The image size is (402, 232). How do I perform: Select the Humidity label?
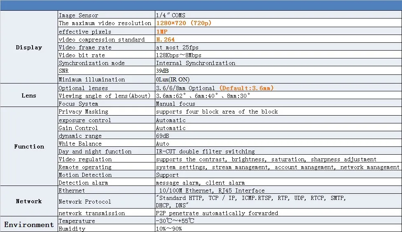click(72, 228)
